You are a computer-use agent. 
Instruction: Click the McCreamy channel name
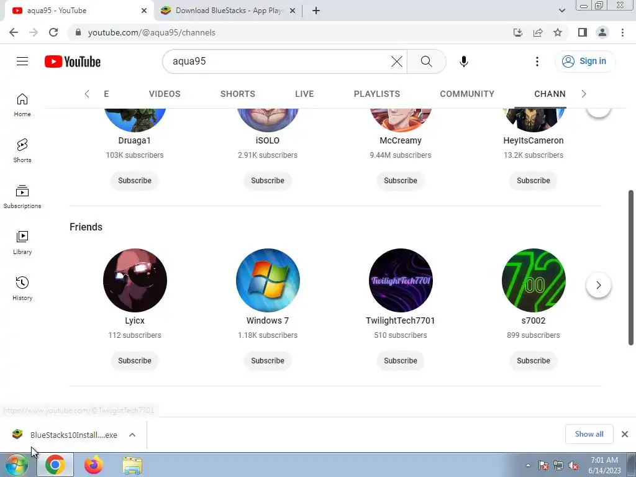point(401,140)
